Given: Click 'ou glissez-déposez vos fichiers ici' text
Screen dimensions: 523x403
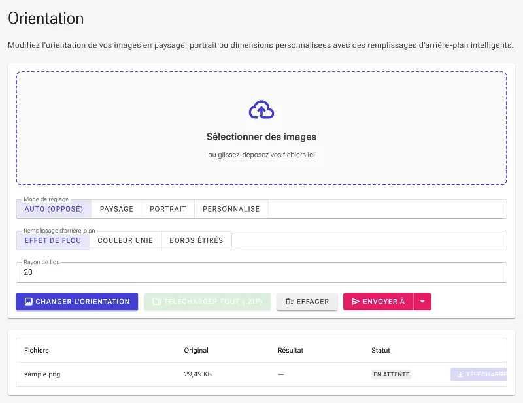Looking at the screenshot, I should 261,155.
